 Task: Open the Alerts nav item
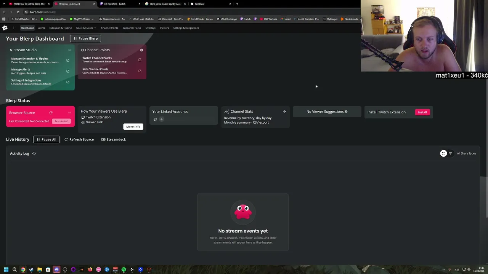(42, 28)
